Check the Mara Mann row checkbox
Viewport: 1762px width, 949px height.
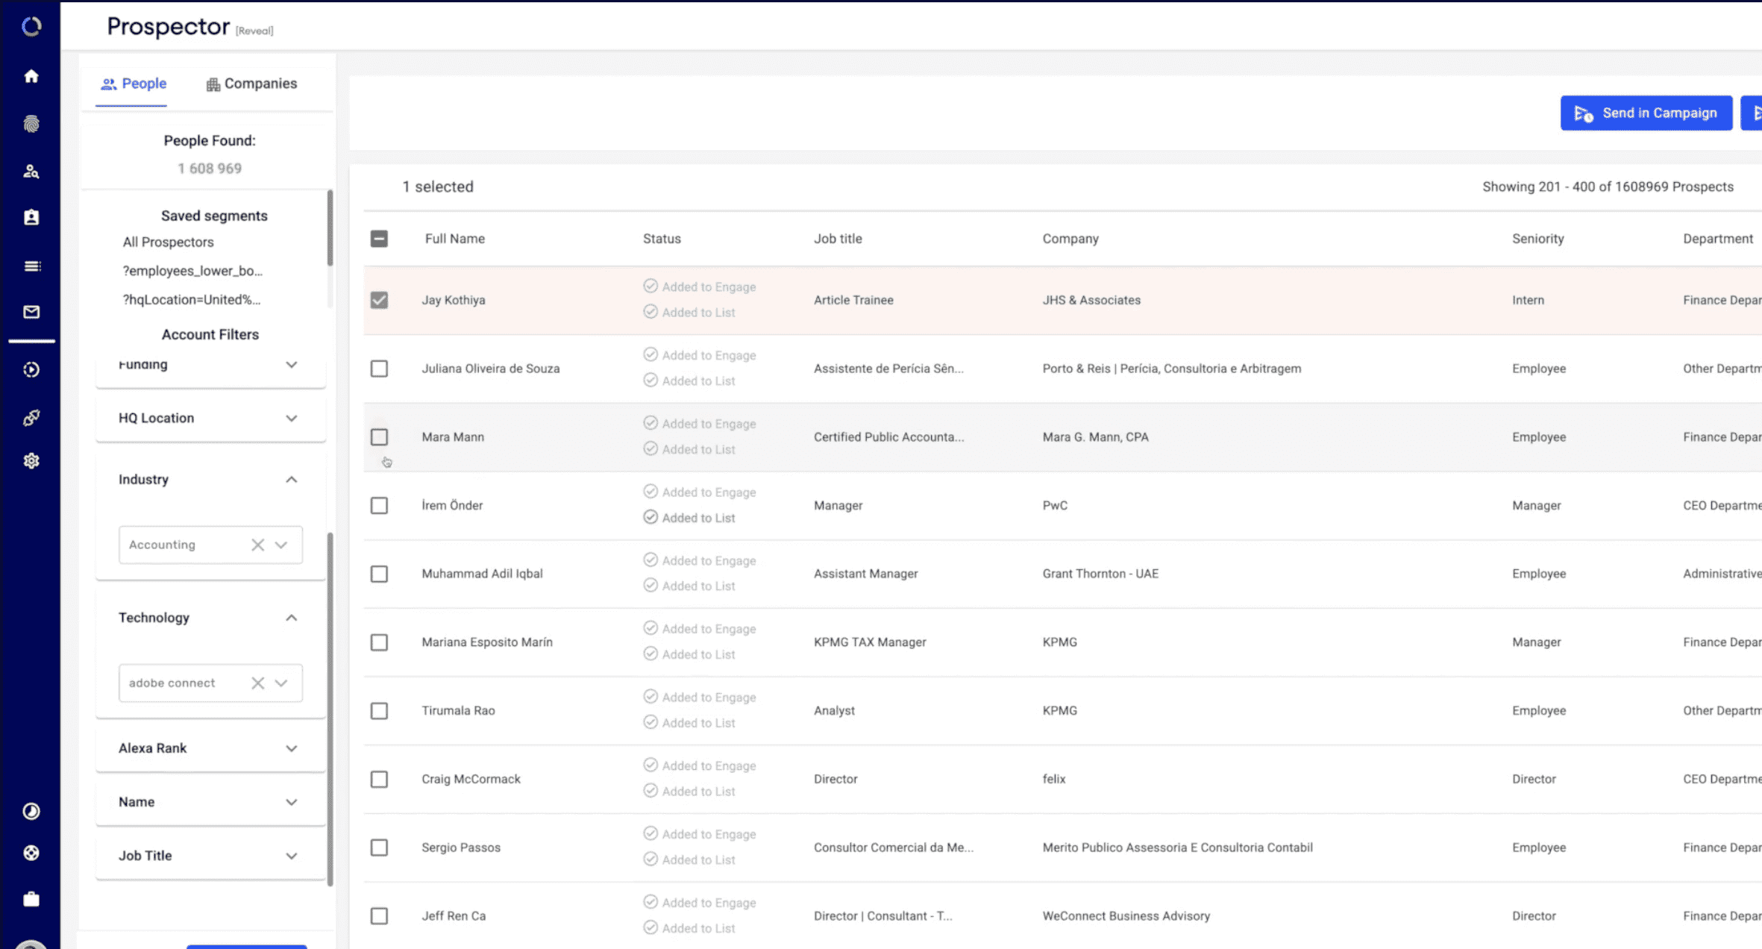coord(379,437)
